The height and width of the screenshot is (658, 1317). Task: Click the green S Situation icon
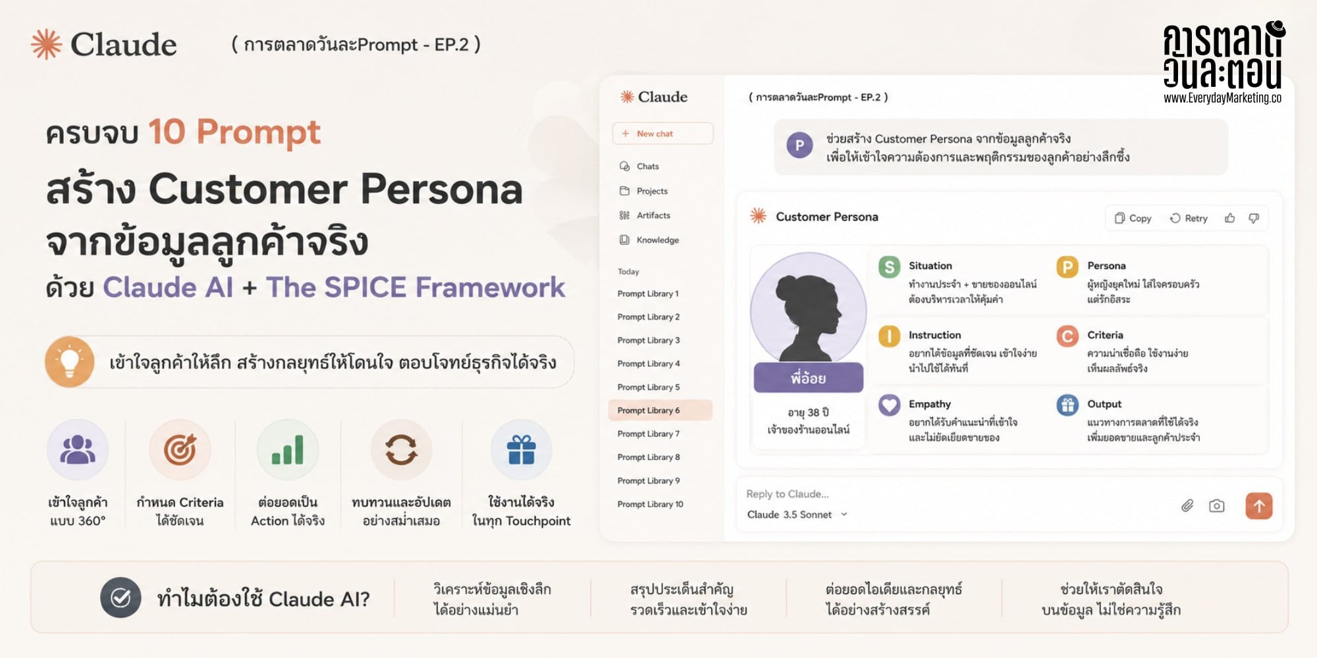tap(889, 267)
